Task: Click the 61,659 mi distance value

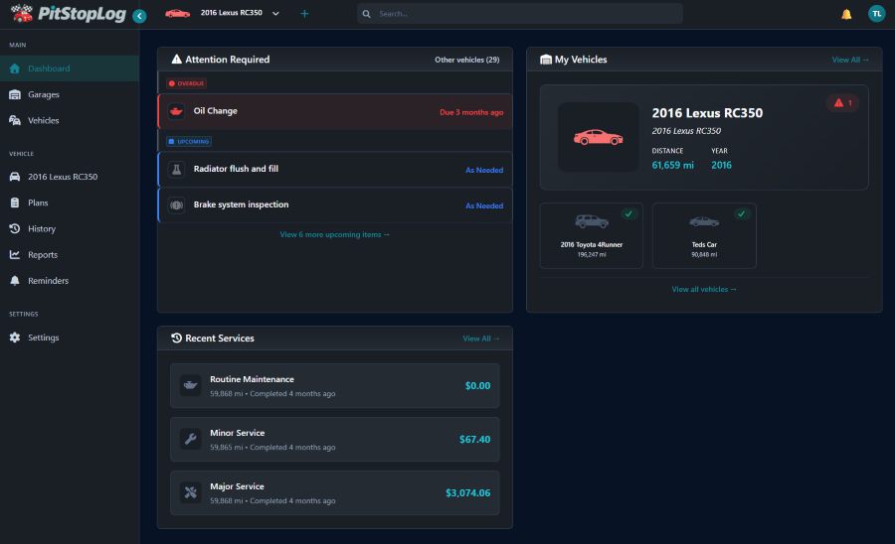Action: [672, 165]
